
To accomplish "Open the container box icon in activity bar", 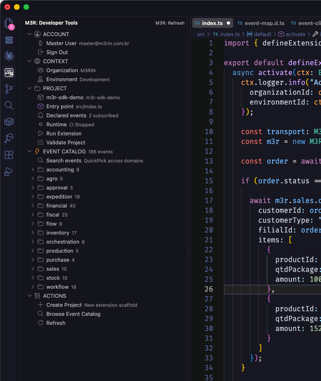I will point(9,122).
